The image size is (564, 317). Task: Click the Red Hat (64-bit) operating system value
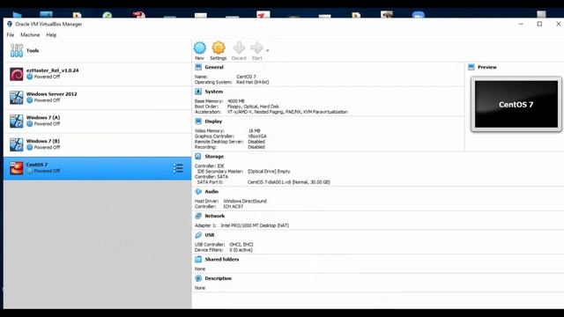point(253,82)
